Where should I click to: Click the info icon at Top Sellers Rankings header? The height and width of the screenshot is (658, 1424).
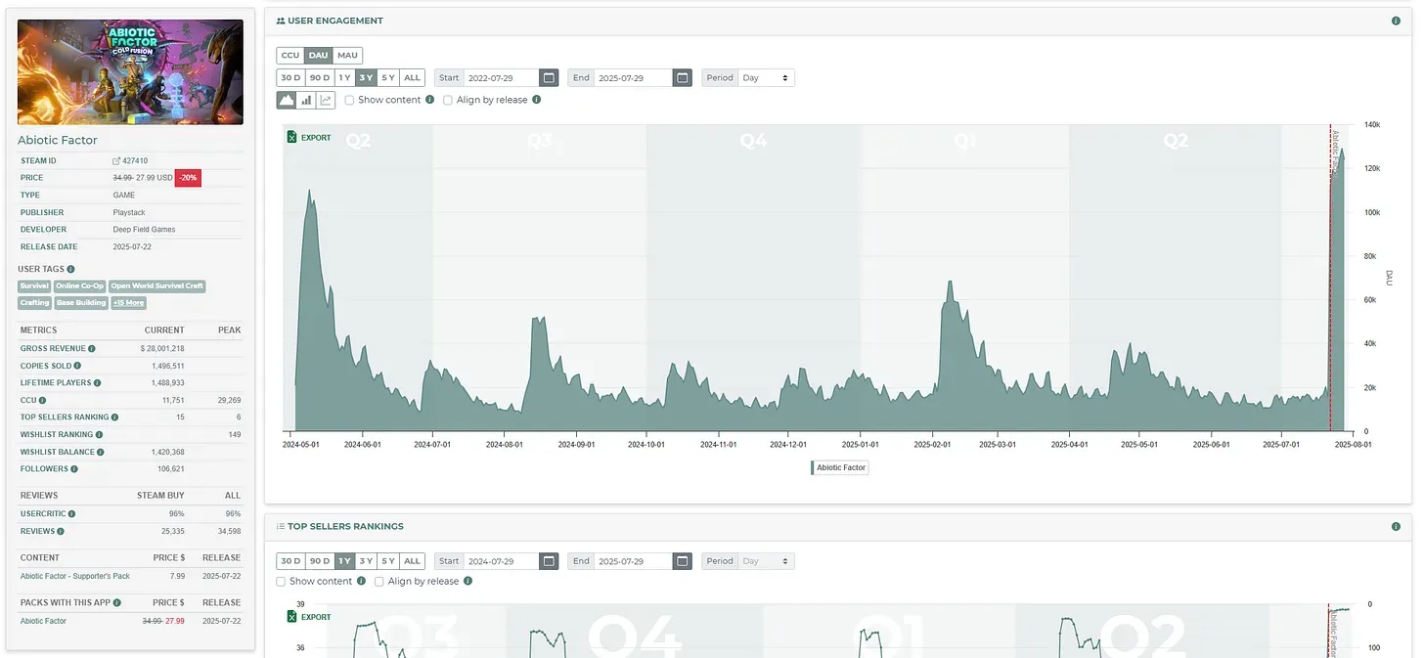tap(1396, 527)
